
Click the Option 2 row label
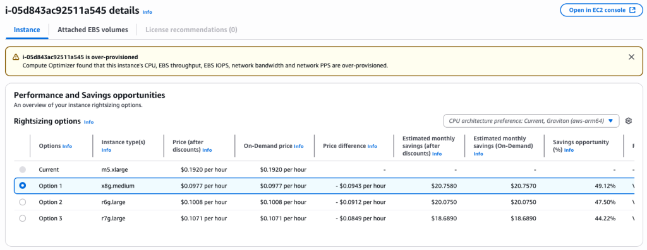[x=51, y=202]
